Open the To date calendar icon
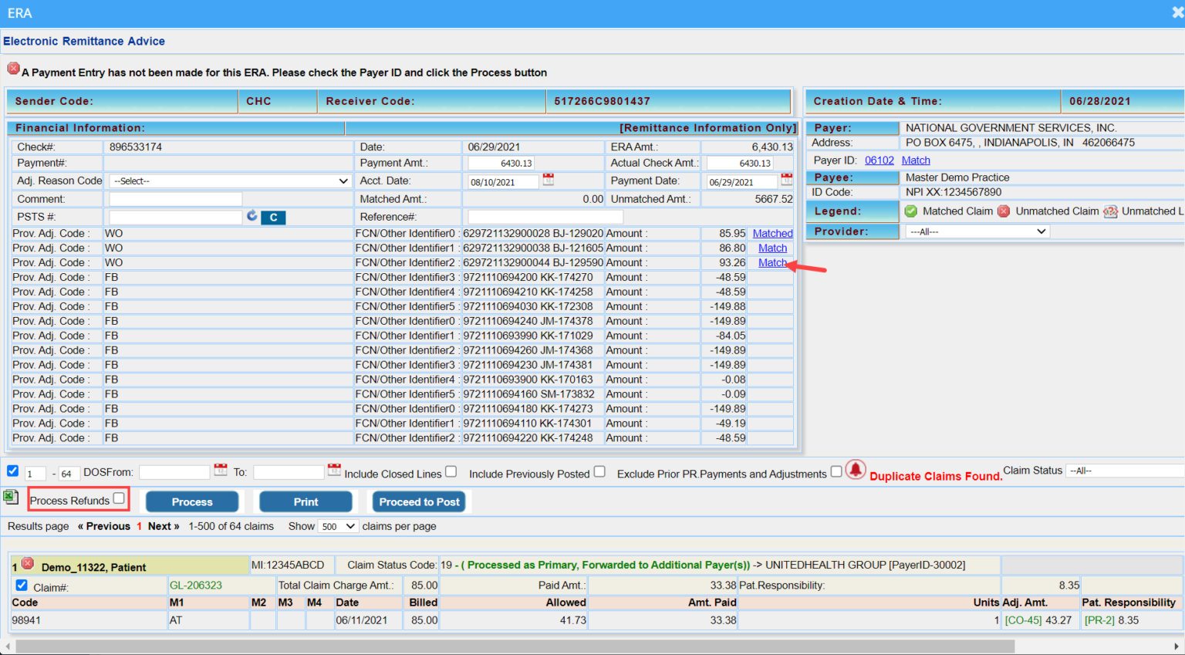The width and height of the screenshot is (1185, 655). pos(333,471)
